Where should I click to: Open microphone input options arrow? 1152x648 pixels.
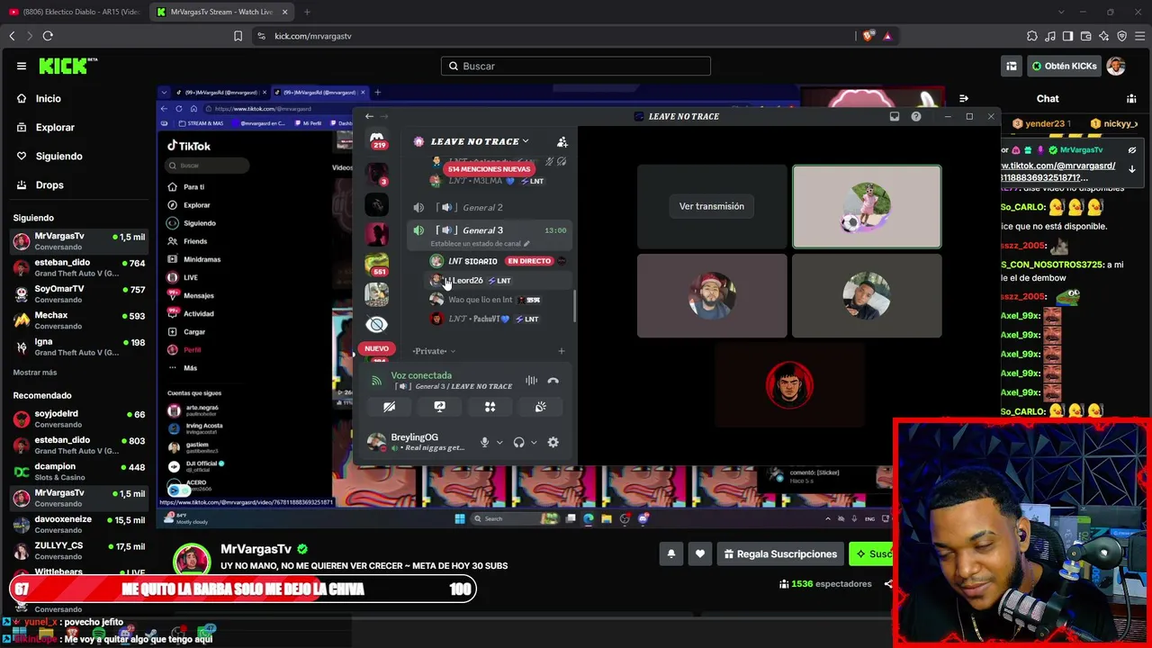[x=499, y=442]
